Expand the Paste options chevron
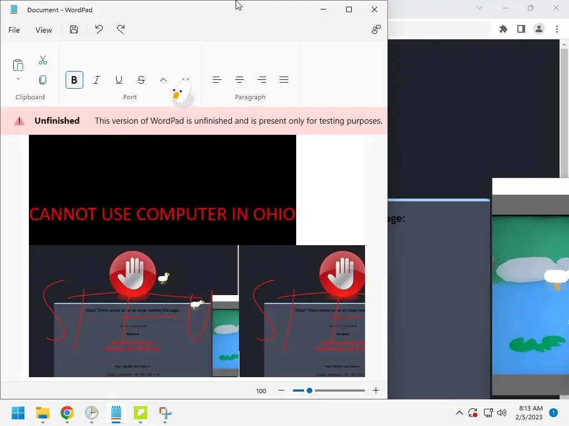 [x=18, y=79]
